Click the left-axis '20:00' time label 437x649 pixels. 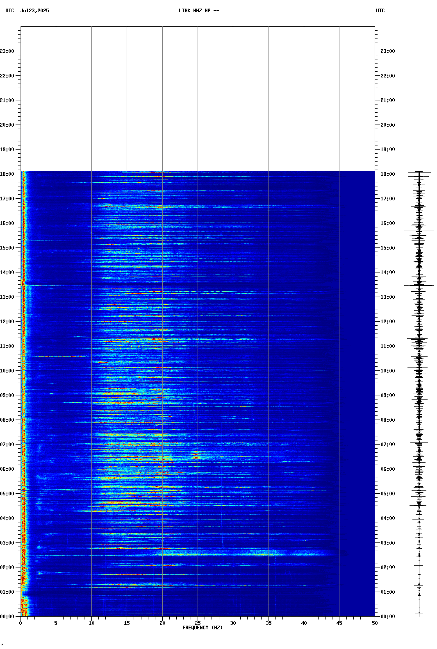click(7, 125)
